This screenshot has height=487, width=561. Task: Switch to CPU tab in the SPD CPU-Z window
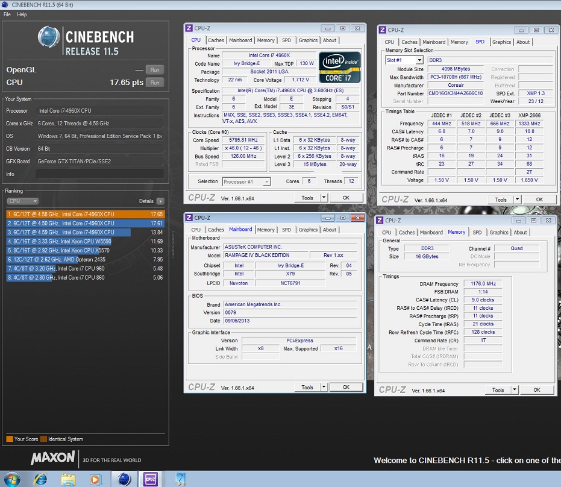389,42
